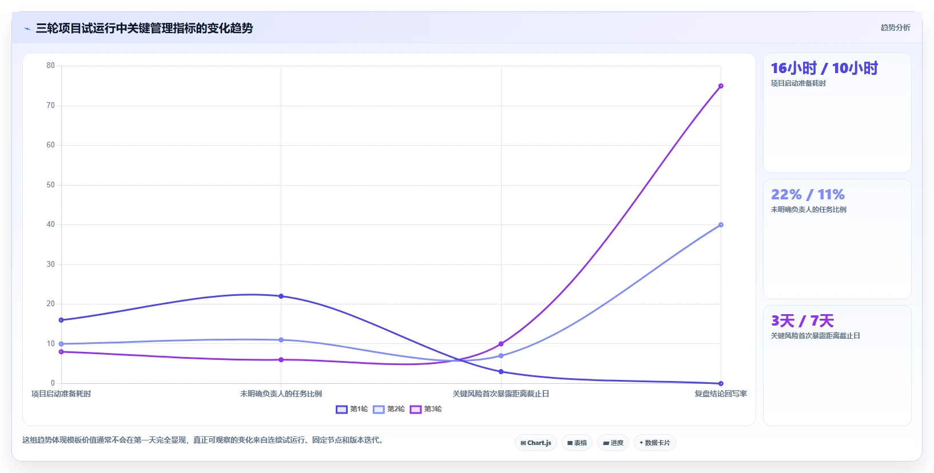Click the footnote text about 模板价值
934x473 pixels.
[204, 440]
